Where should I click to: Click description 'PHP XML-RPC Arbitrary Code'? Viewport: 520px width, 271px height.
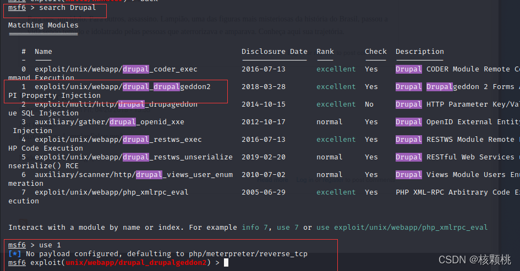[453, 192]
